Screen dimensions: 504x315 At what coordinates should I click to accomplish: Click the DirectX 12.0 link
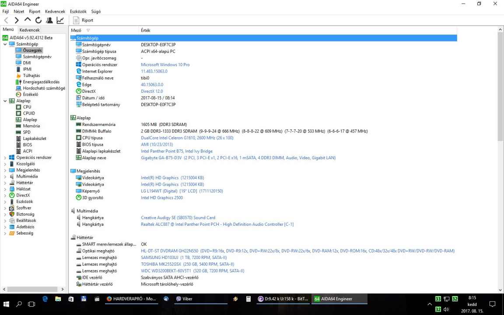(152, 91)
